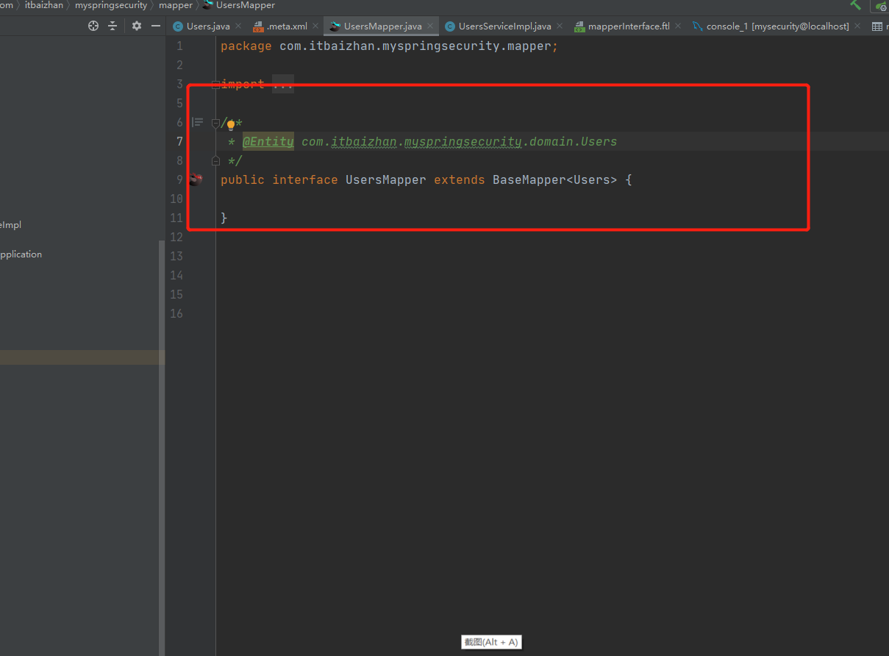Viewport: 889px width, 656px height.
Task: Click the console_1 database console icon
Action: tap(698, 26)
